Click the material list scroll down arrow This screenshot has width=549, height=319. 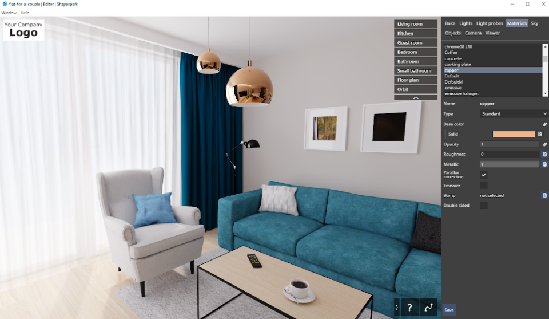(x=545, y=93)
